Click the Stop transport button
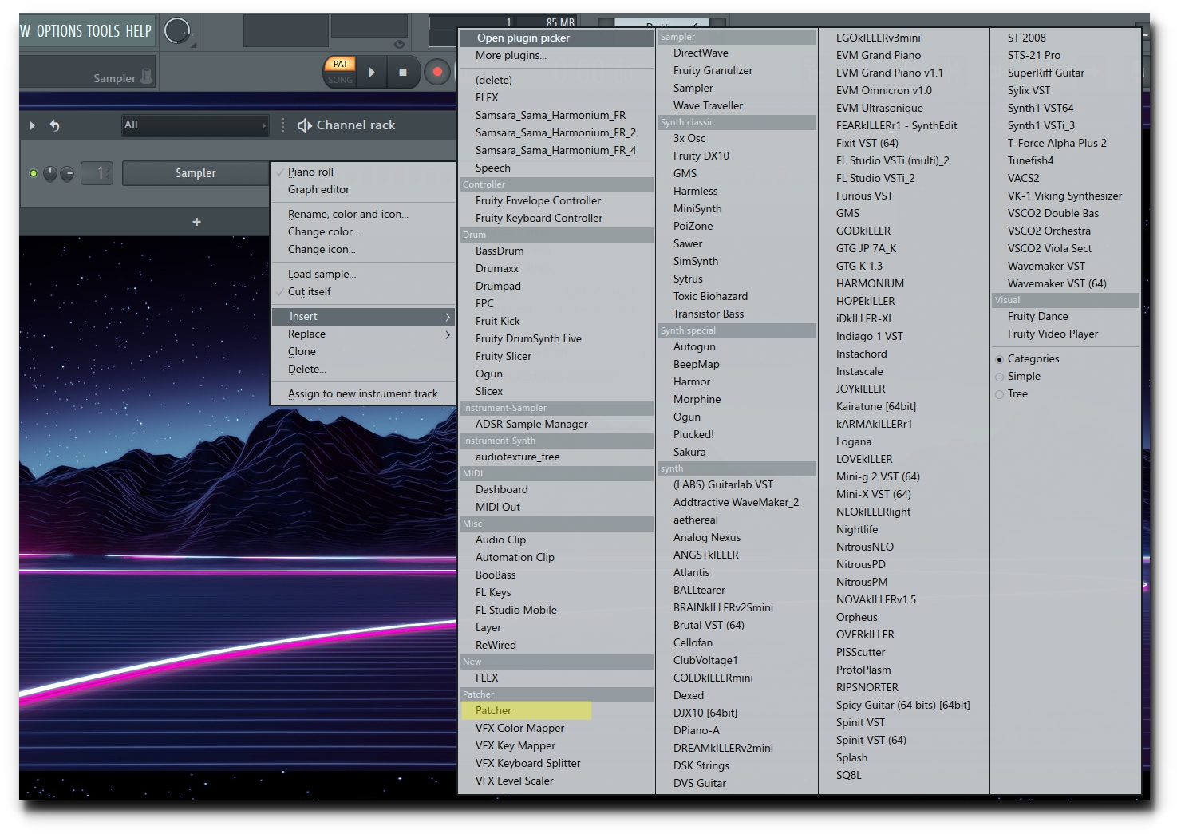This screenshot has width=1177, height=834. click(x=403, y=72)
